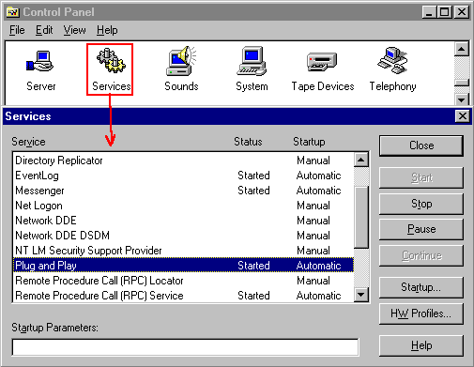Click the disabled Continue button
The width and height of the screenshot is (474, 367).
pyautogui.click(x=421, y=255)
